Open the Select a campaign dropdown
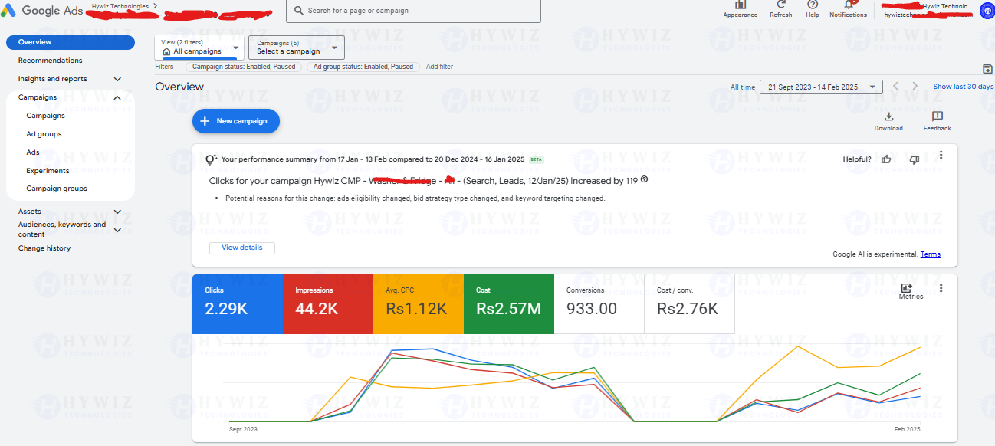 (x=297, y=48)
